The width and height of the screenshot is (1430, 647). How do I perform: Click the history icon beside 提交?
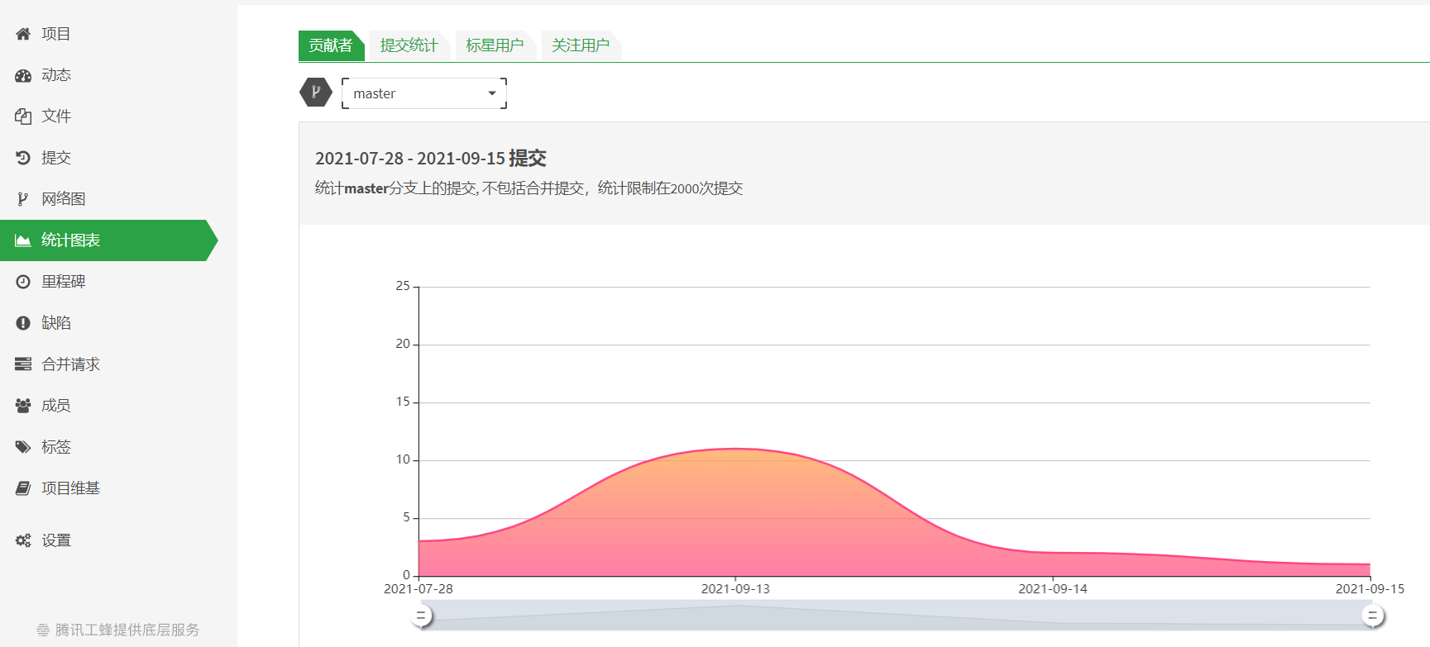coord(23,158)
